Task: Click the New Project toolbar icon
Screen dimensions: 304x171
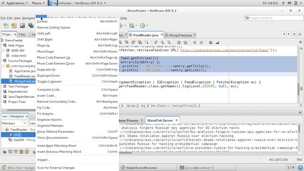Action: point(14,26)
